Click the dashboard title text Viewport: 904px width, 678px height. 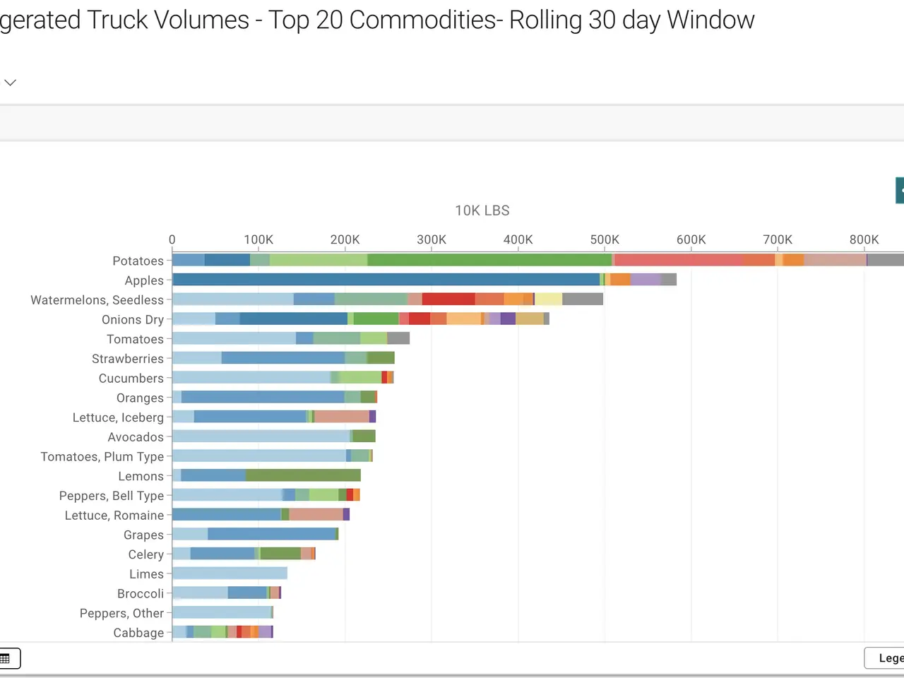(x=377, y=20)
